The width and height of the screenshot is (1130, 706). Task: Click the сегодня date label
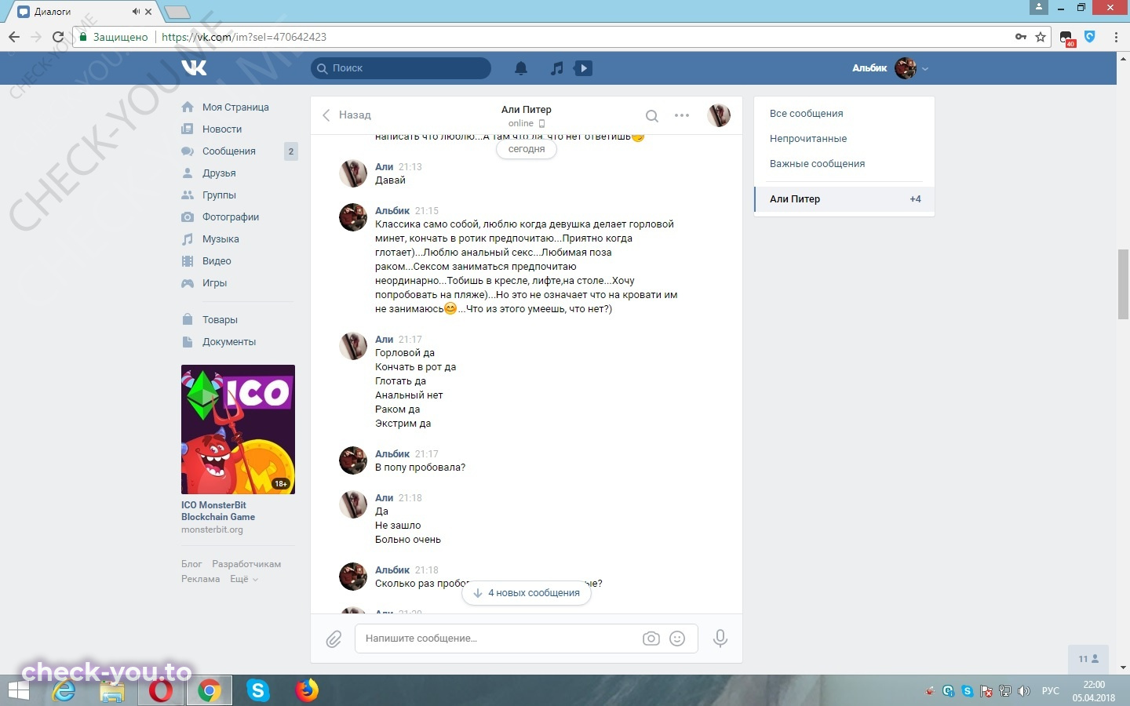(527, 149)
